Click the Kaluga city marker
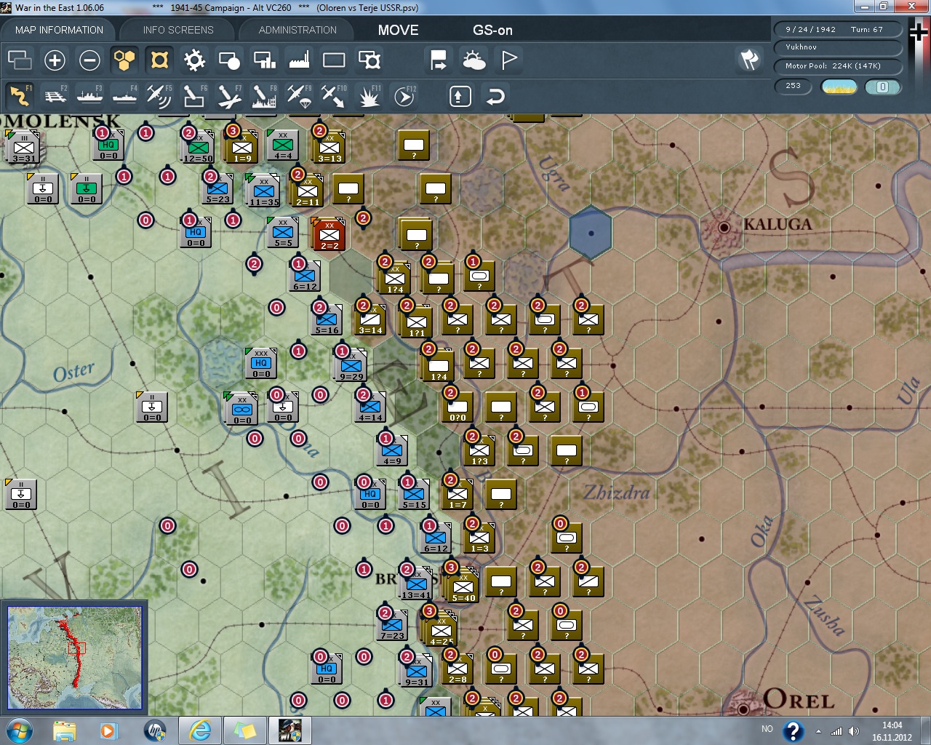This screenshot has height=745, width=931. 724,227
